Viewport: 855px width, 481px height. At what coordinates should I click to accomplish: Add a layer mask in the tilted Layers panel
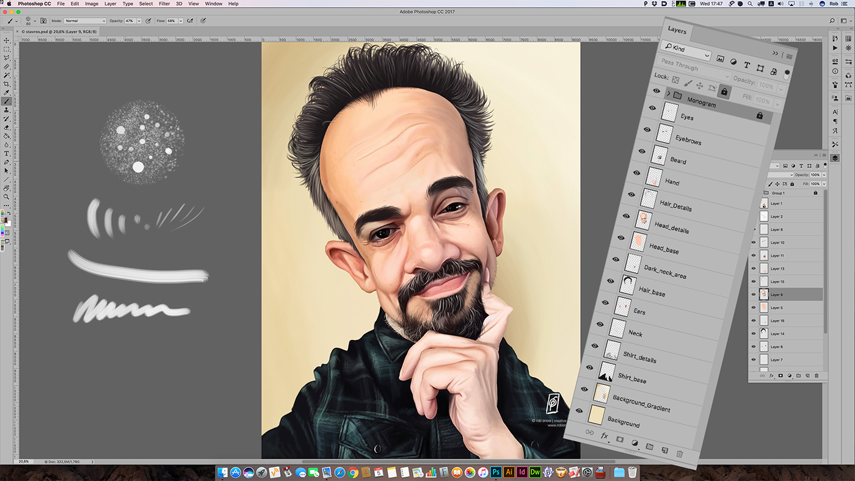point(620,439)
